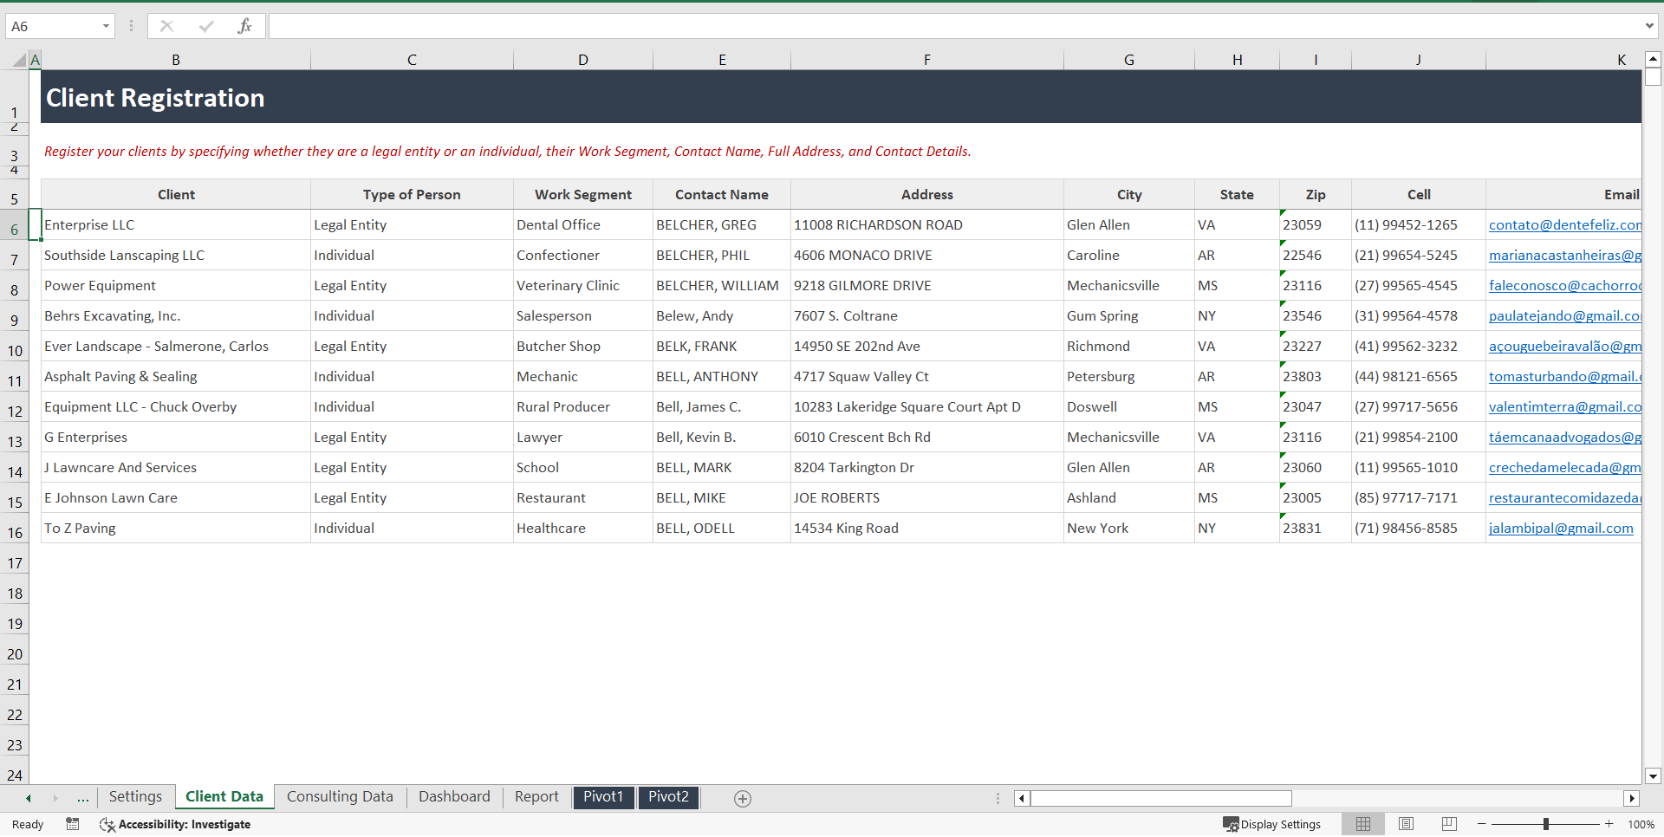Click inside the formula bar input

(953, 26)
